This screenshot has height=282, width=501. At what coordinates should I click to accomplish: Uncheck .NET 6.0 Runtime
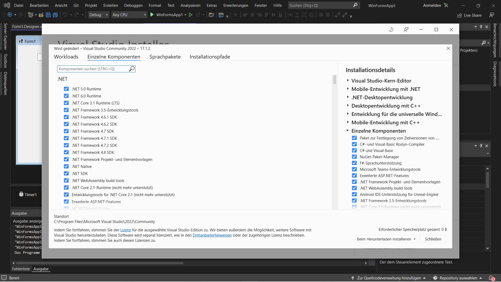(66, 96)
